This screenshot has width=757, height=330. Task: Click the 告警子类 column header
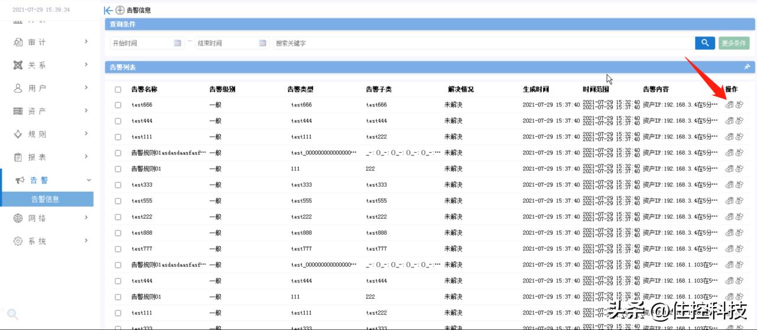pos(379,89)
